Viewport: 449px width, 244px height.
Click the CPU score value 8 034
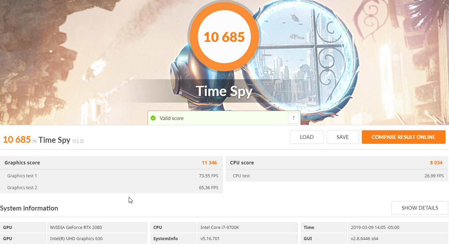pos(436,163)
